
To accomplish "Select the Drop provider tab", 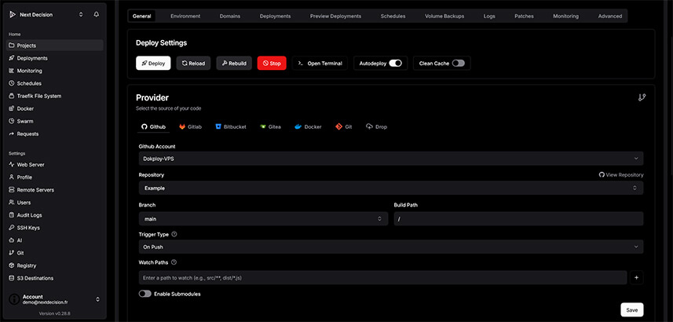I will [376, 126].
